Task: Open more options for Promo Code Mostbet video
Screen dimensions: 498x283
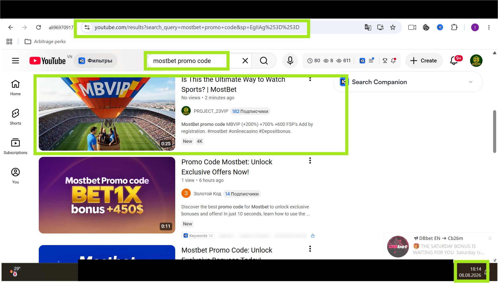Action: pos(310,161)
